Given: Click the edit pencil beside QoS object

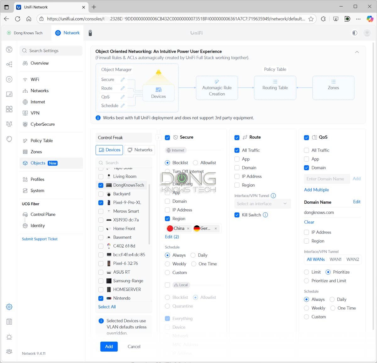Looking at the screenshot, I should pos(123,97).
